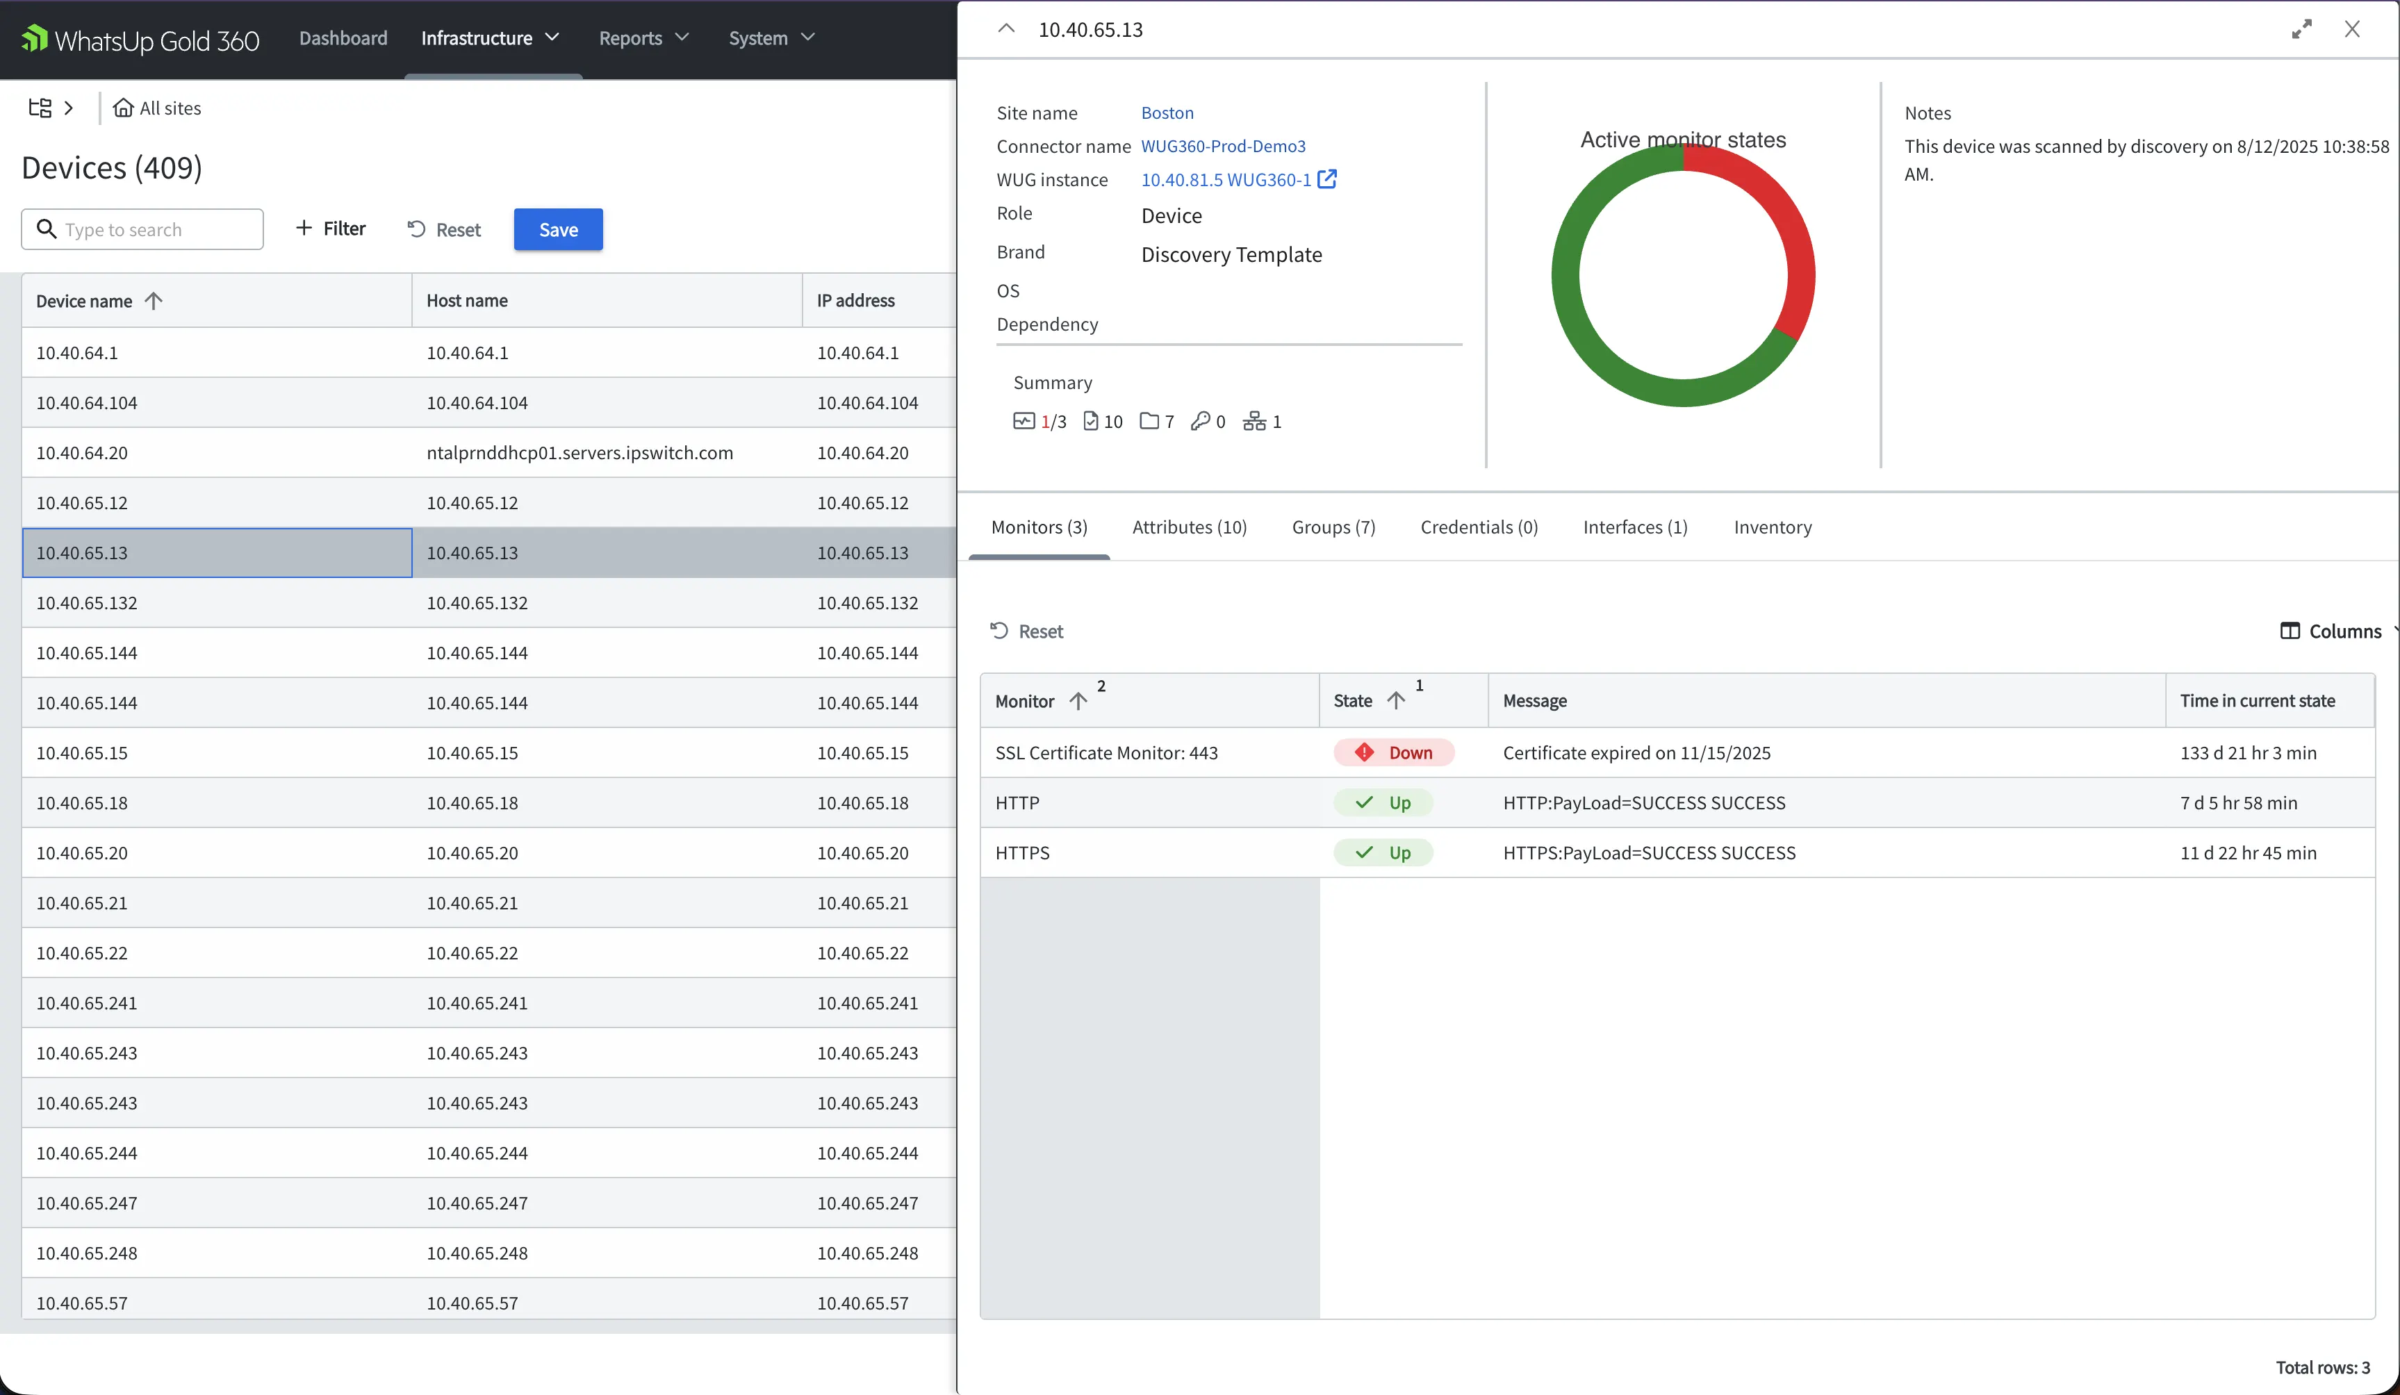Click the monitors summary icon showing 1/3
Screen dimensions: 2400x1395
click(x=1023, y=421)
